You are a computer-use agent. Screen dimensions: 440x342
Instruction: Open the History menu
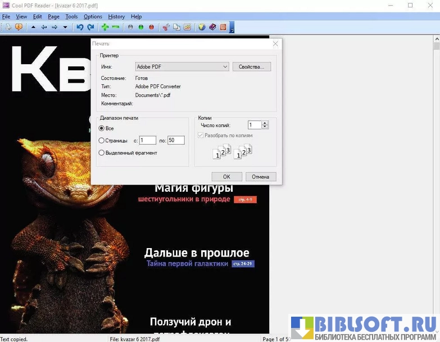pyautogui.click(x=116, y=17)
